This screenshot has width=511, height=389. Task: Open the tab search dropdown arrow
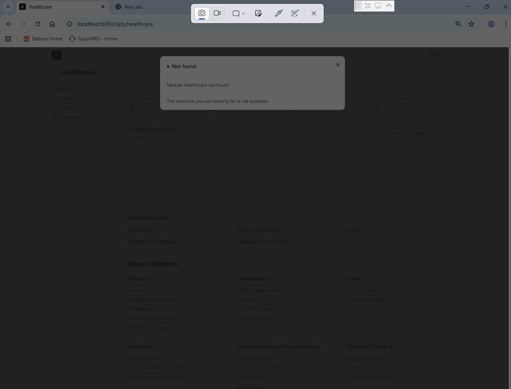8,7
